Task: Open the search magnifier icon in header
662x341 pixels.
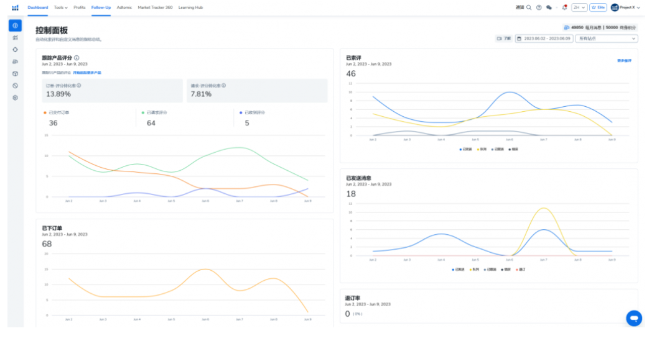Action: click(529, 7)
